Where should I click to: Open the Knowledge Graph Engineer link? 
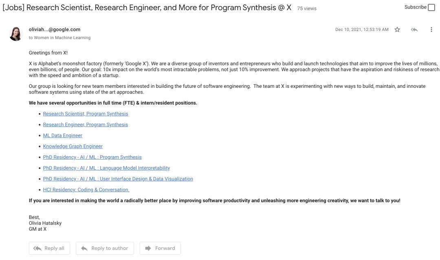point(73,146)
